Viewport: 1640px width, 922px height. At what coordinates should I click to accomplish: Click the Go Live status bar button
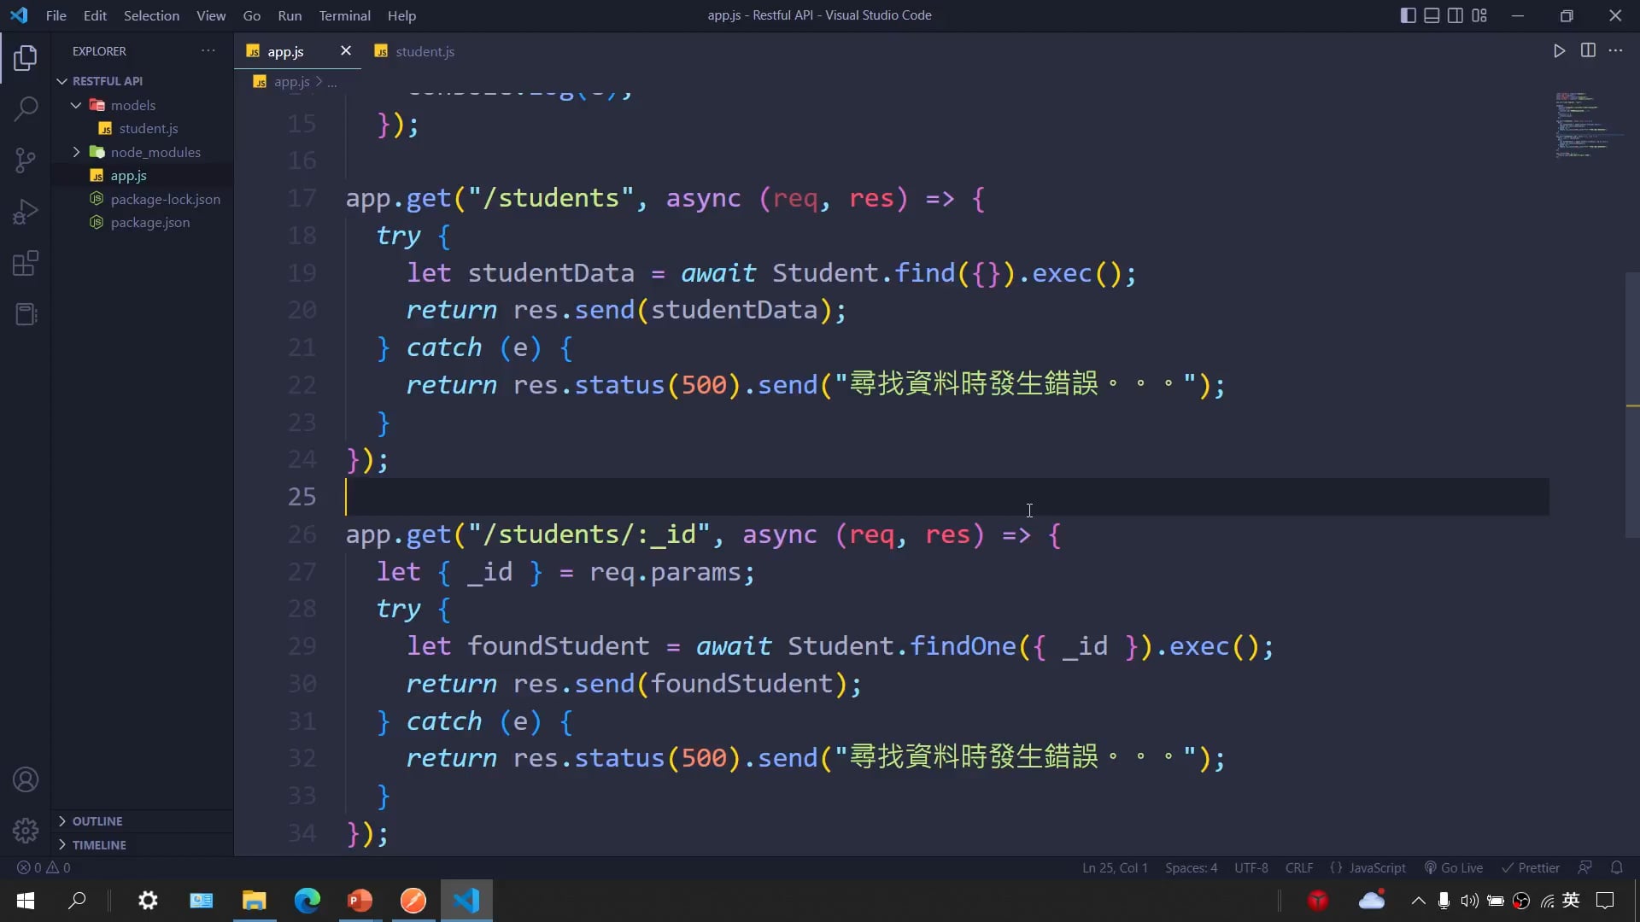1454,867
